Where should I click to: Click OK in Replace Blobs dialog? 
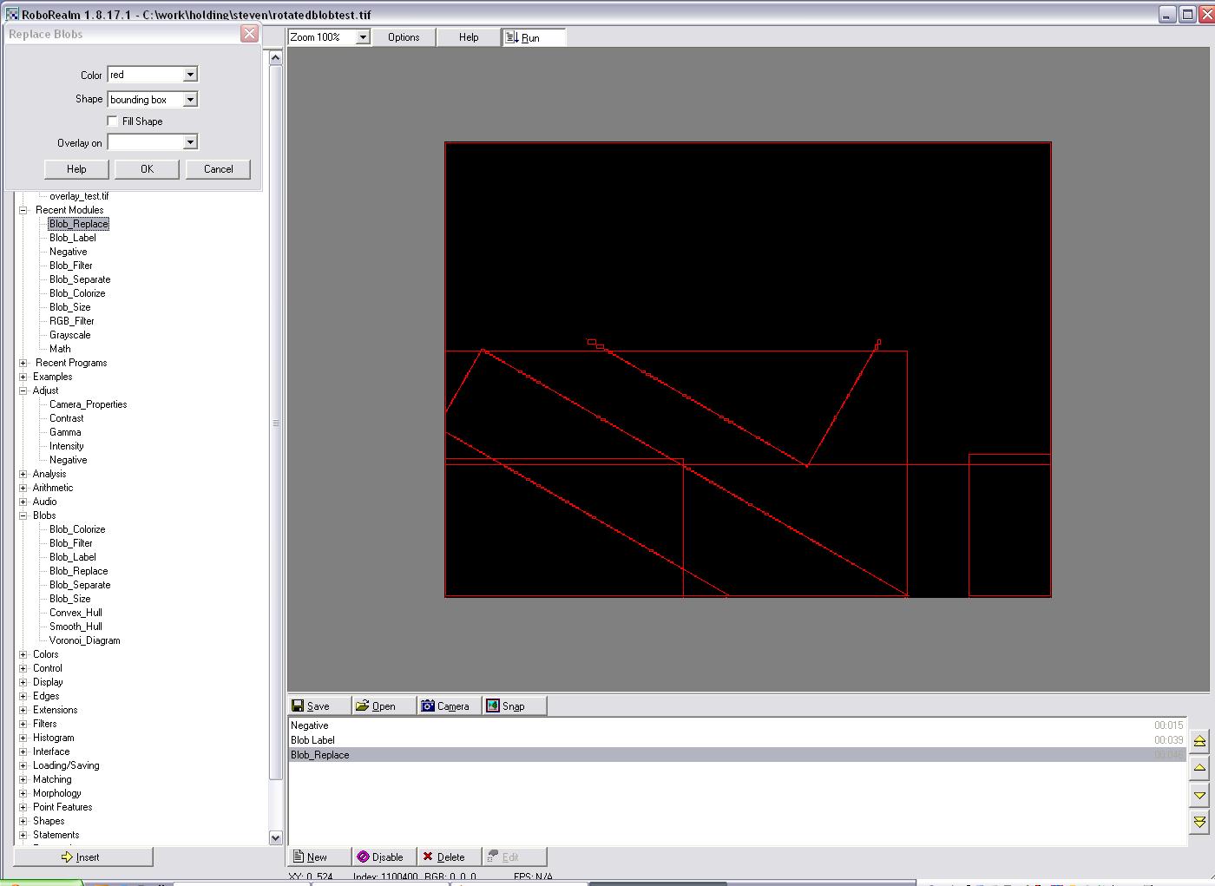147,169
